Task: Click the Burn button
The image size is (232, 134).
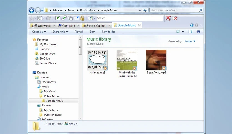Action: [92, 32]
